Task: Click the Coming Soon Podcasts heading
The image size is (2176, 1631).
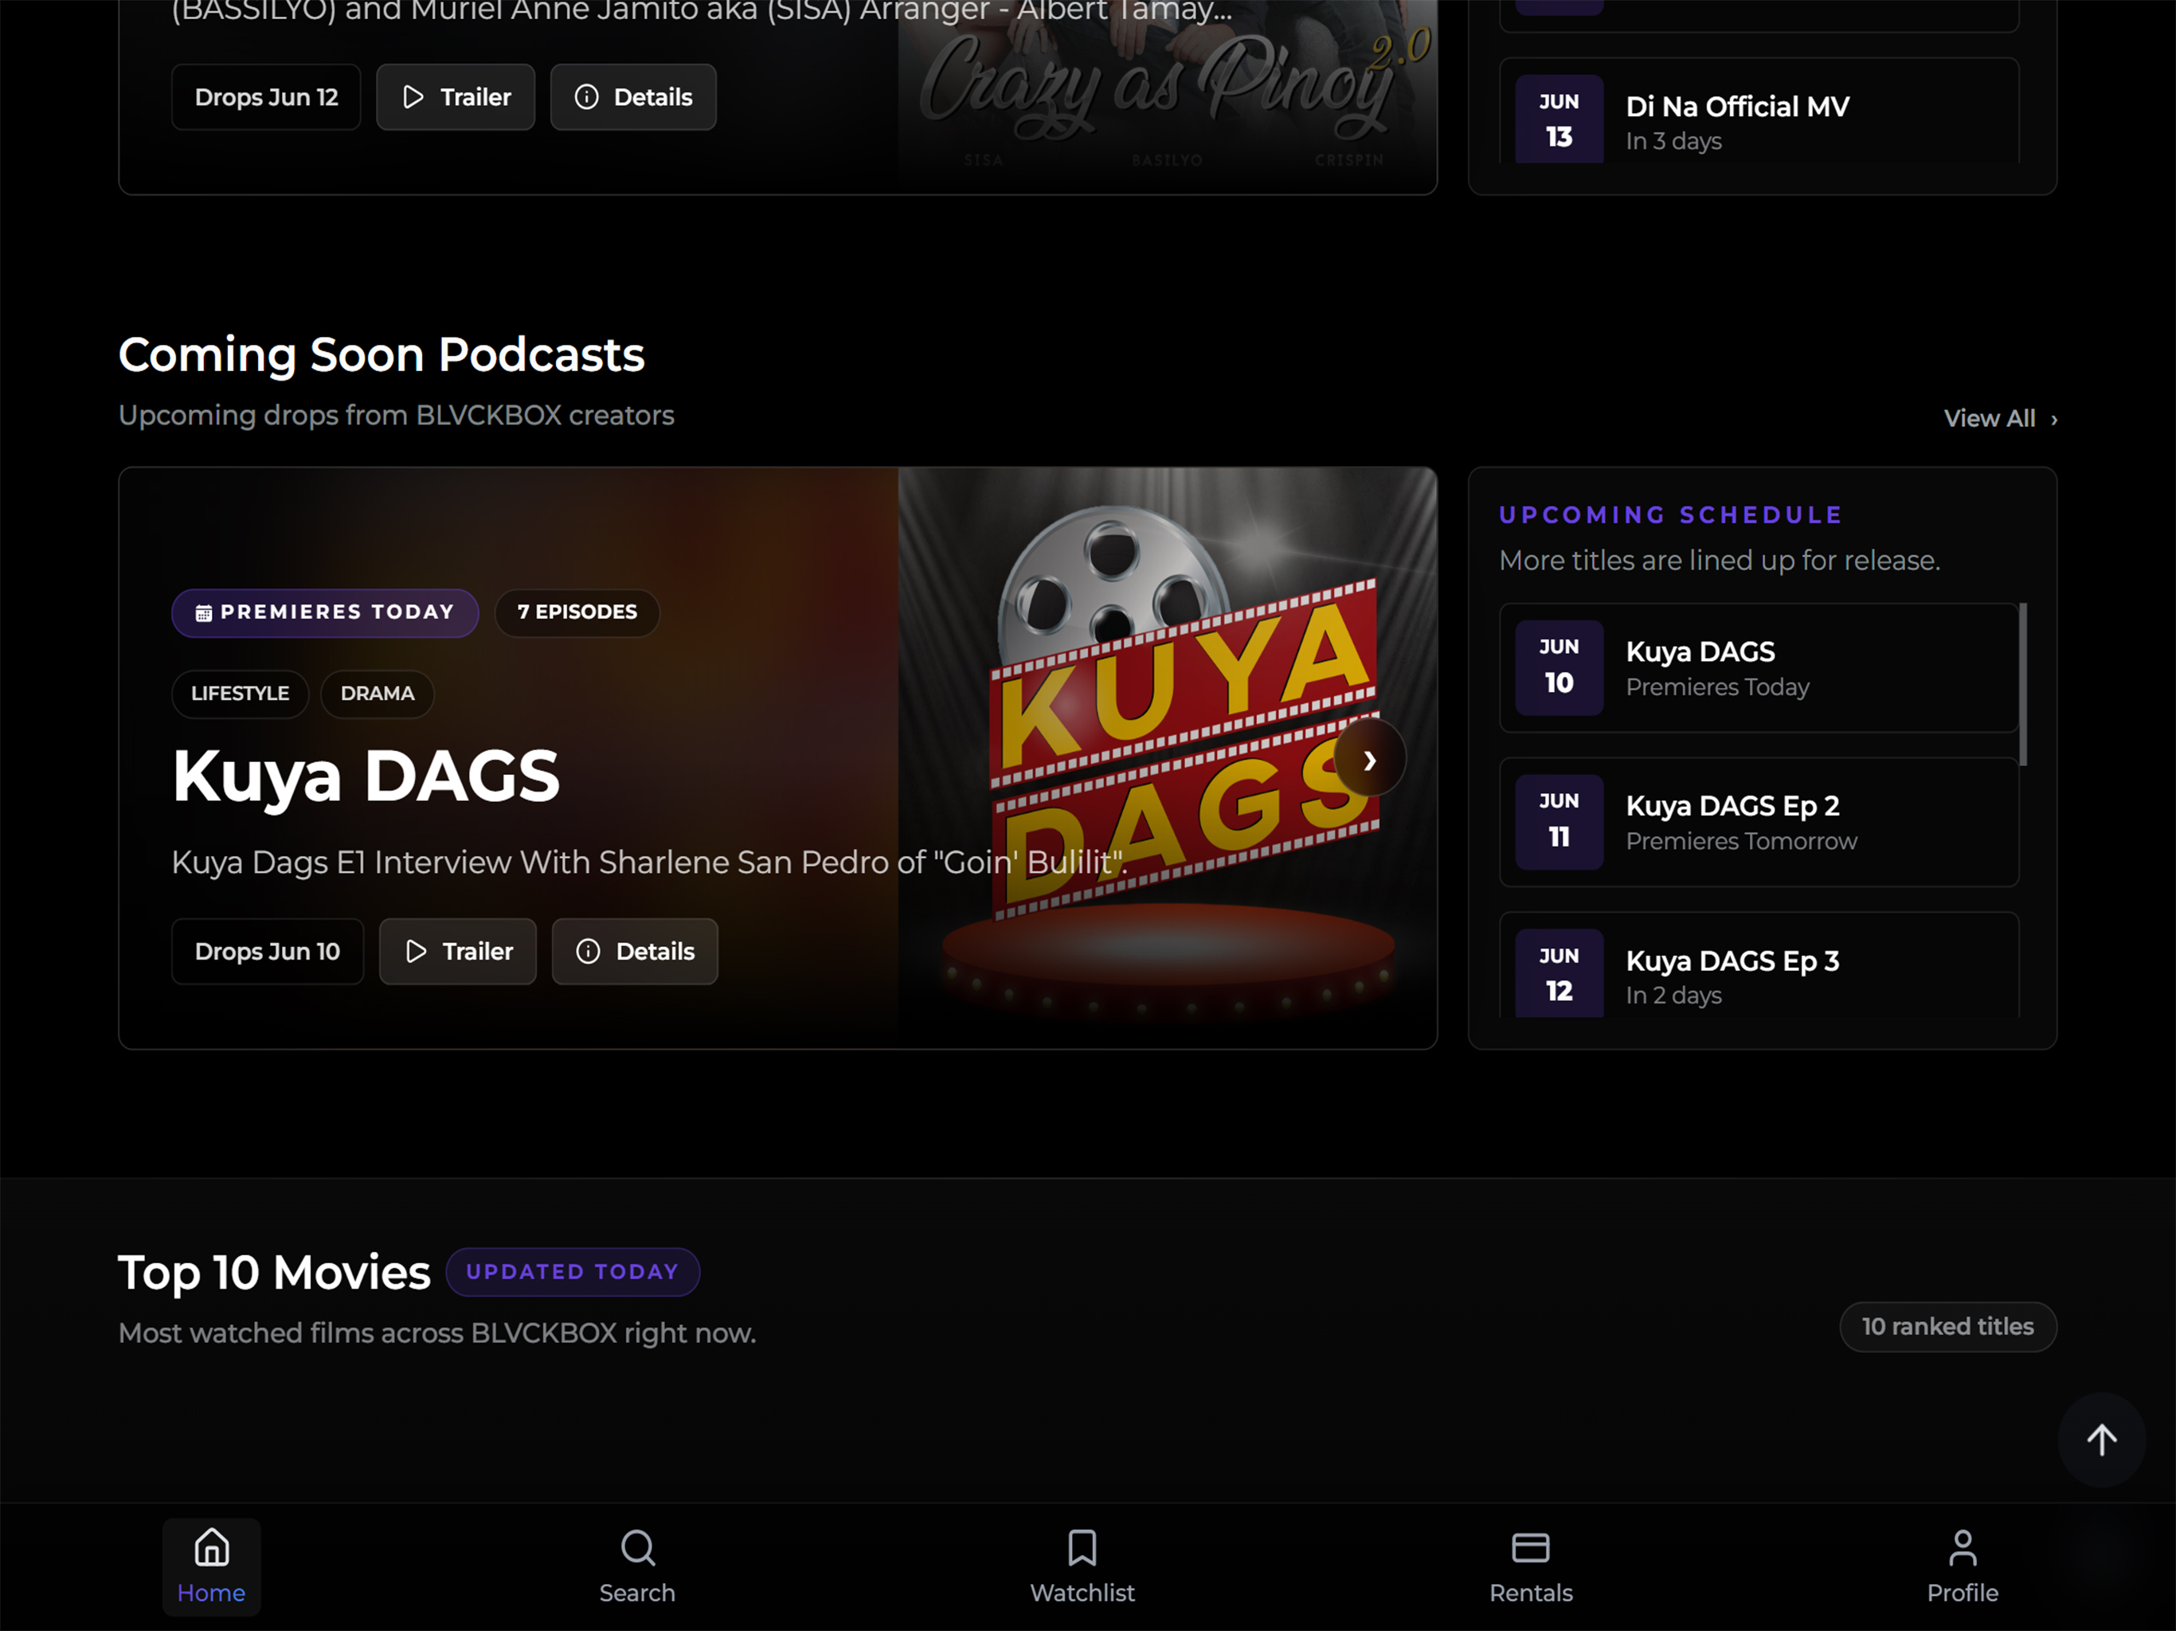Action: coord(382,354)
